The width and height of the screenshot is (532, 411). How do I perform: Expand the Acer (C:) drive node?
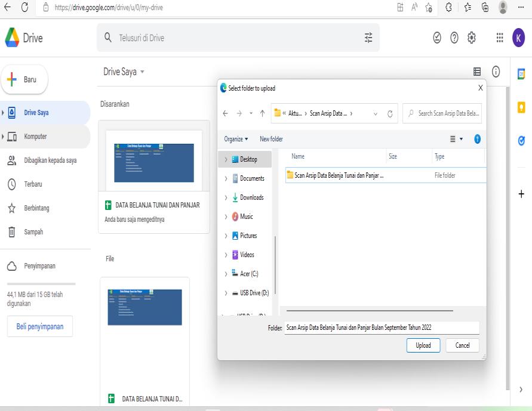pos(226,274)
